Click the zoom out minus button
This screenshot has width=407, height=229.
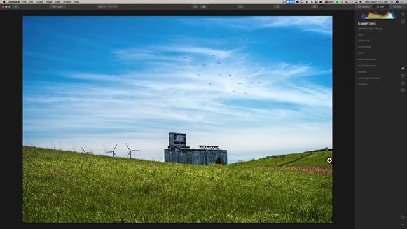[110, 7]
